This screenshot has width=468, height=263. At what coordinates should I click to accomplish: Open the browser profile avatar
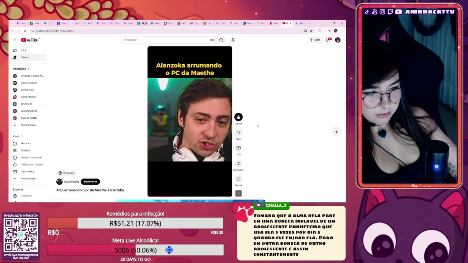(x=336, y=31)
